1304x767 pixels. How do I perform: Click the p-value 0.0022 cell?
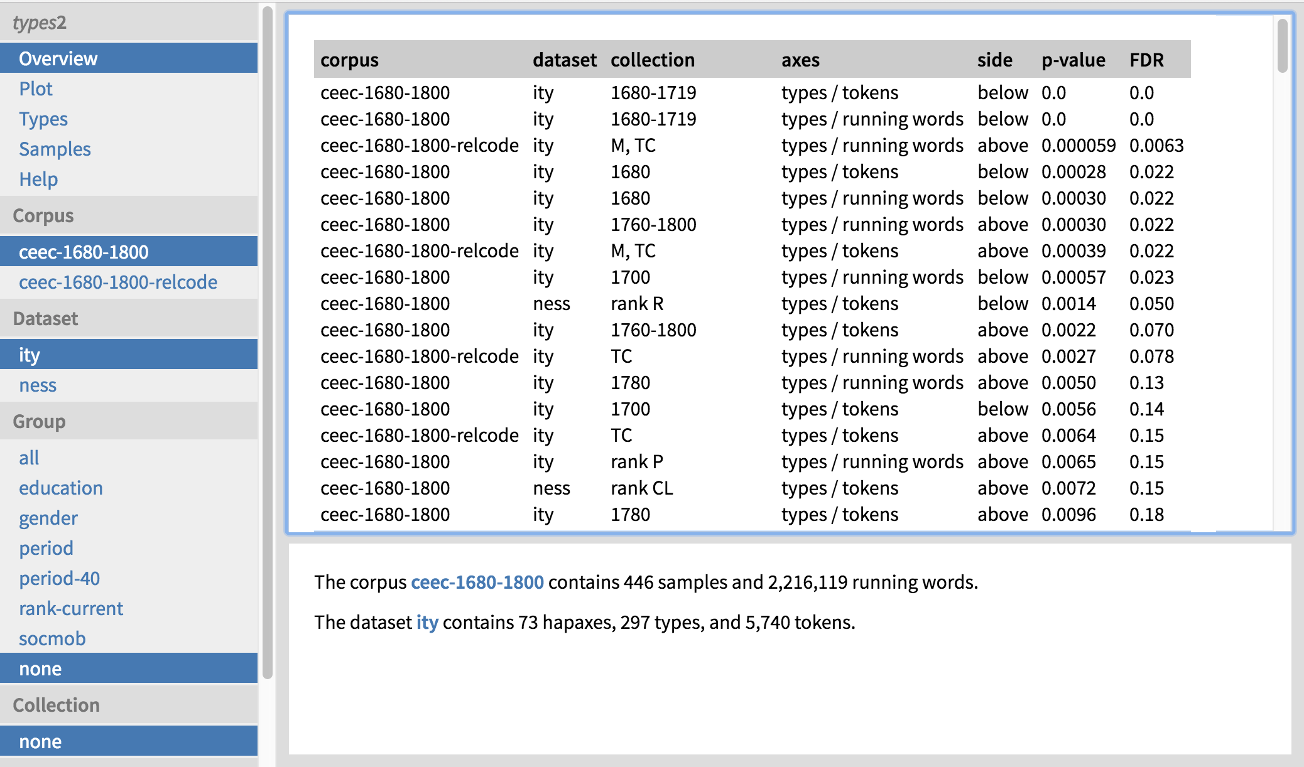click(x=1068, y=330)
